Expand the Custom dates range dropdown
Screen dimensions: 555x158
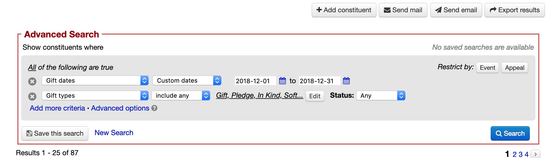click(187, 80)
